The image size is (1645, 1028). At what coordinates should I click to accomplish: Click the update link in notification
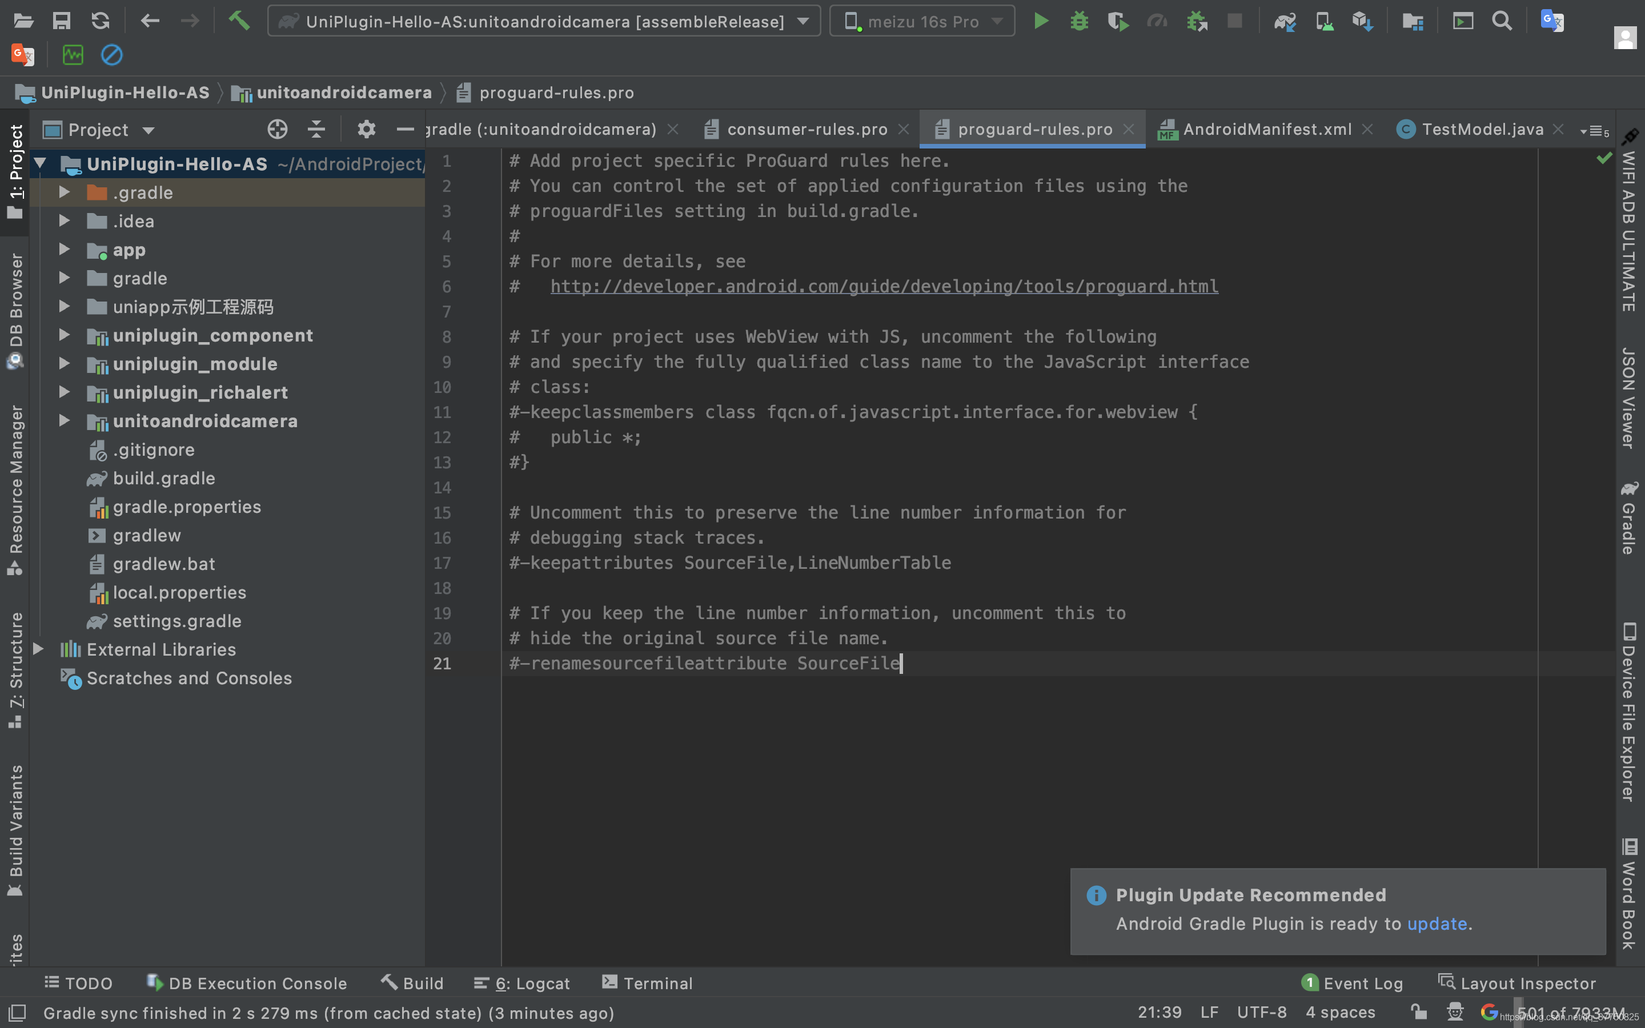coord(1437,924)
